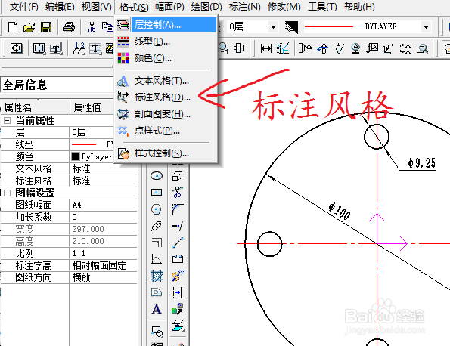Click the 标注风格 property value 标准
Viewport: 450px width, 346px height.
(81, 181)
